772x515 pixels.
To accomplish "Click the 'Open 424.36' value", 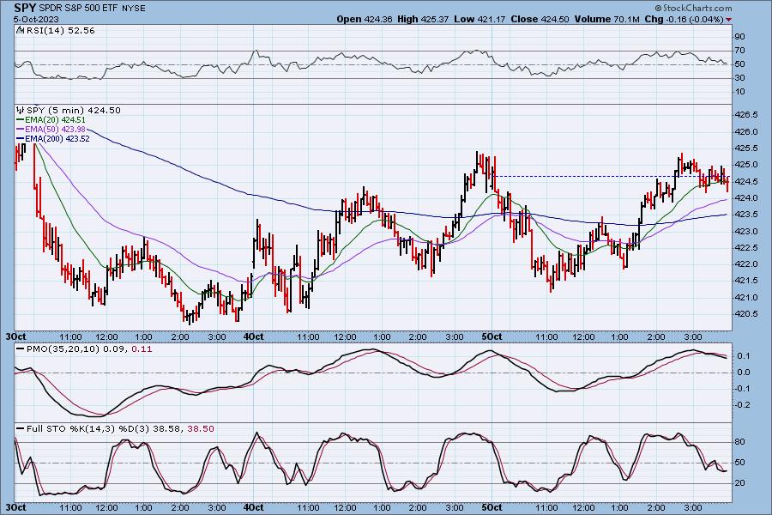I will [365, 19].
